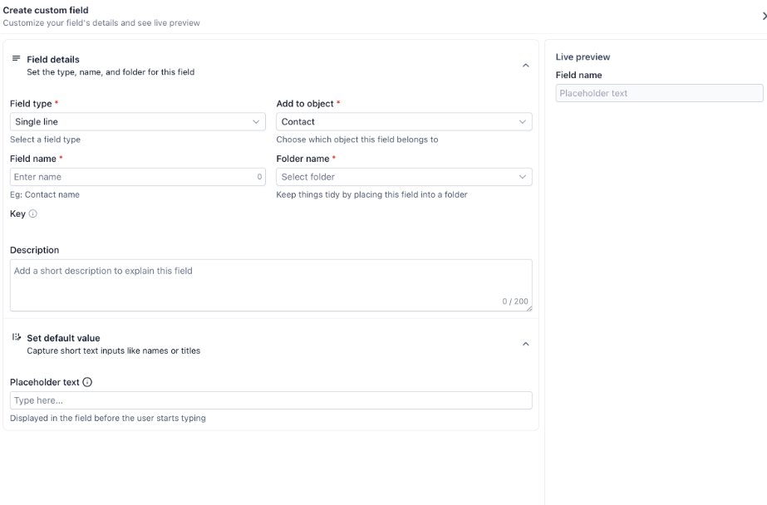Screen dimensions: 767x505
Task: Click the Live preview panel title
Action: click(x=583, y=57)
